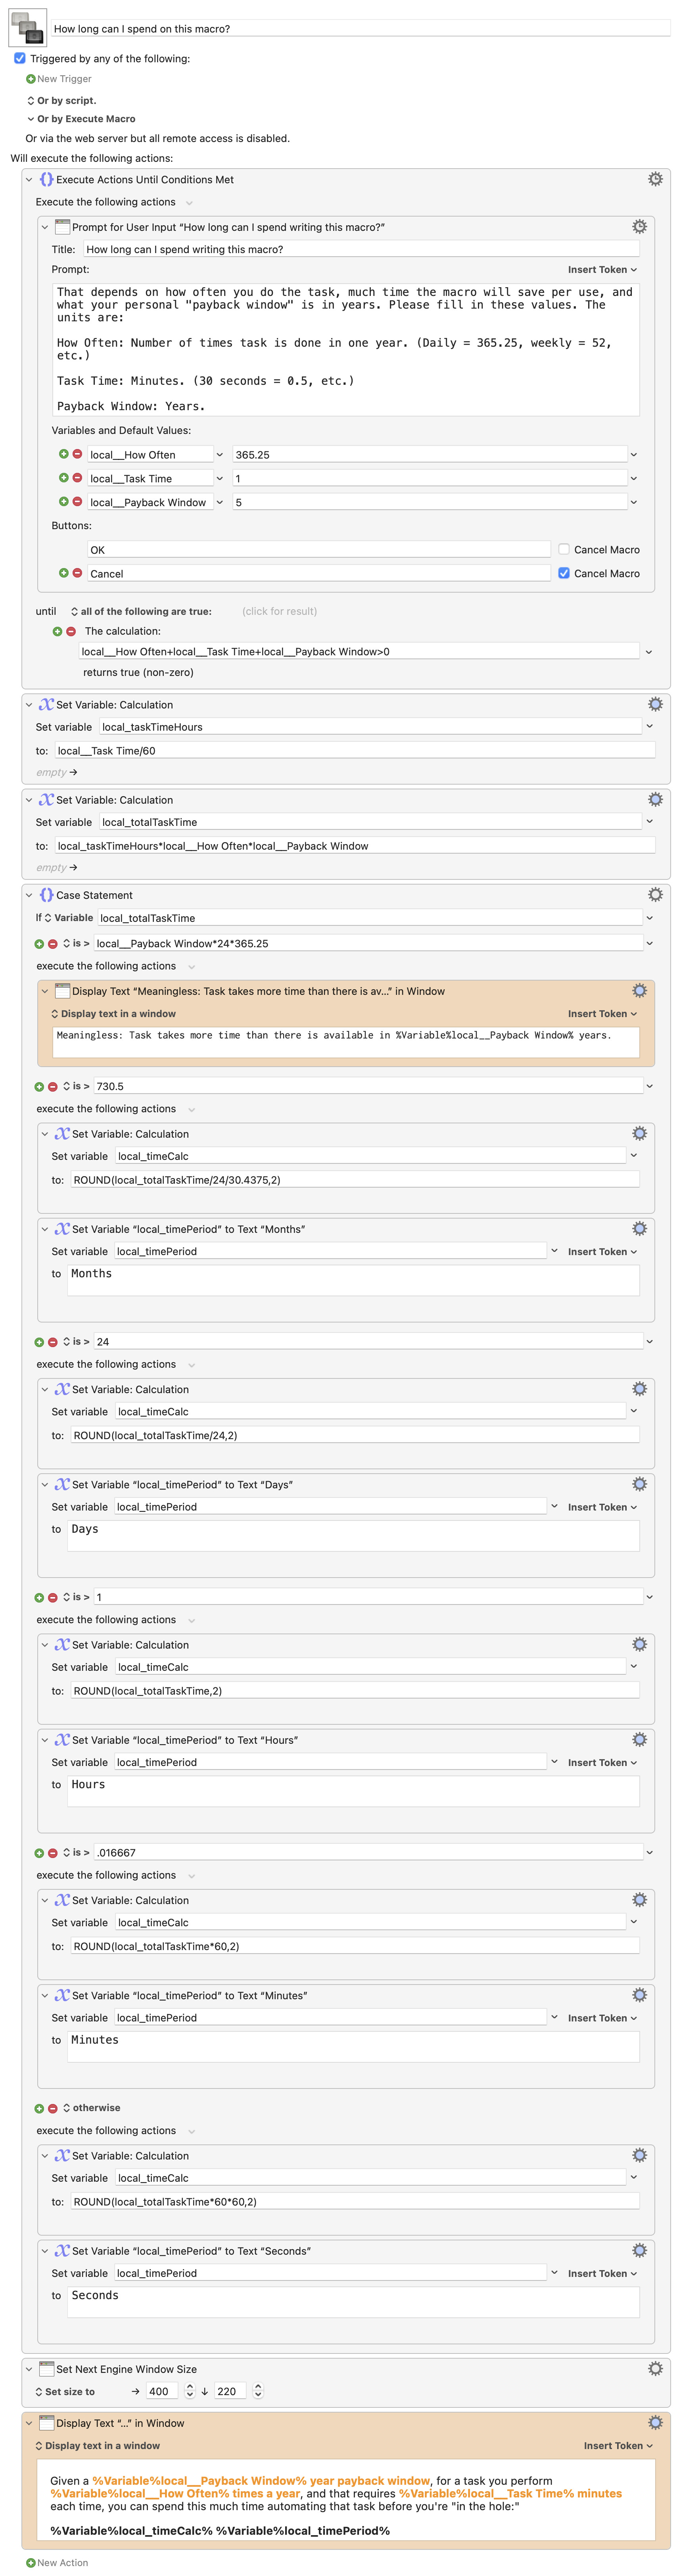The width and height of the screenshot is (679, 2576).
Task: Delete the calculation condition with red minus
Action: coord(71,631)
